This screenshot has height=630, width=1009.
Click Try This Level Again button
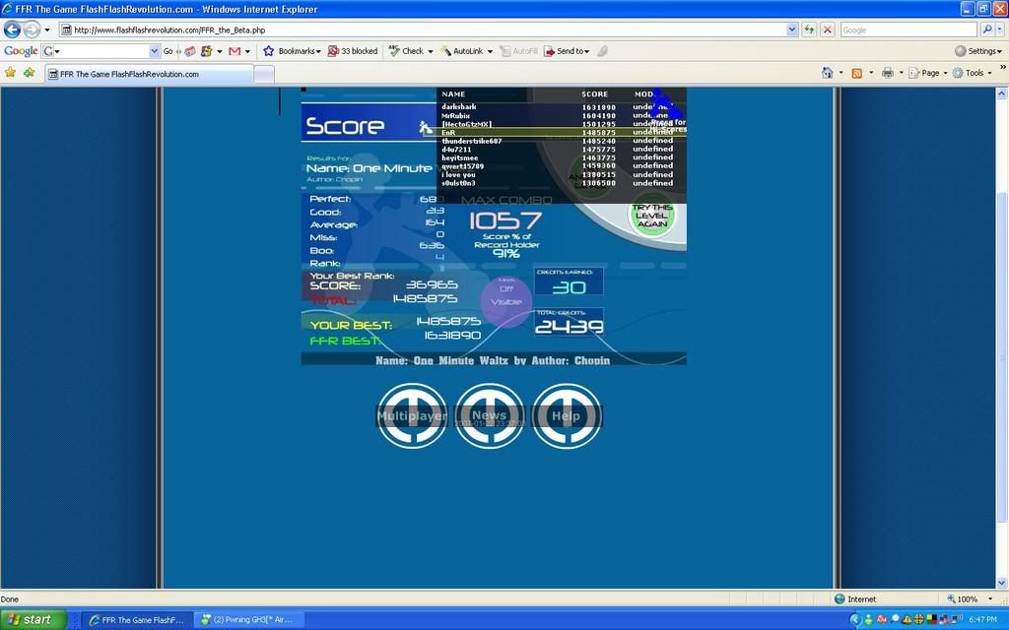pos(651,216)
